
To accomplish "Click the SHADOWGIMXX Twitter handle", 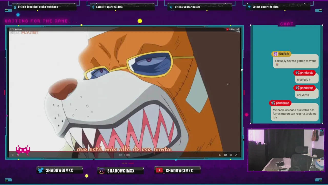I will pyautogui.click(x=59, y=170).
